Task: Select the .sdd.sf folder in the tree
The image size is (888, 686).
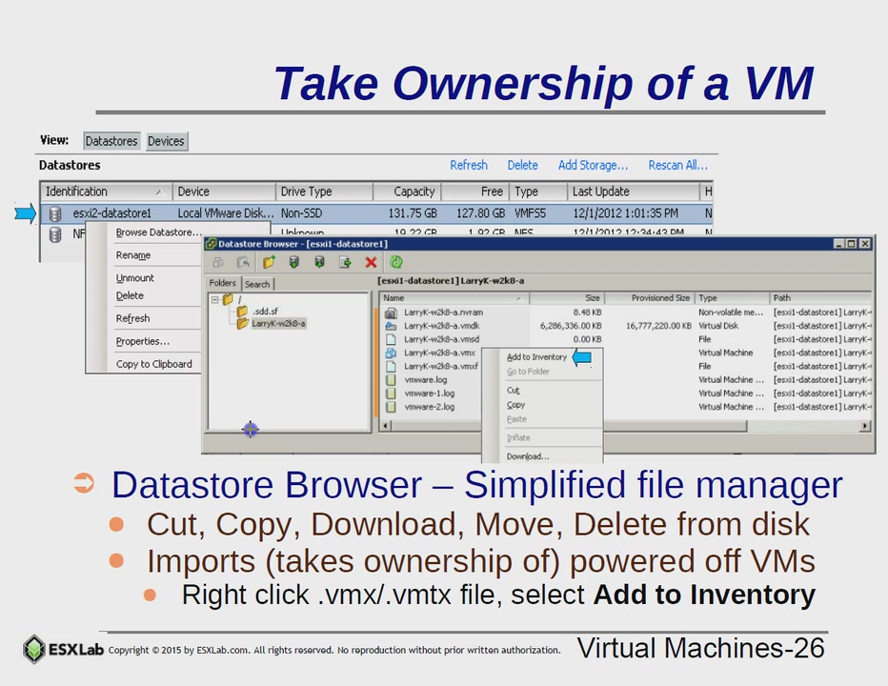Action: (265, 311)
